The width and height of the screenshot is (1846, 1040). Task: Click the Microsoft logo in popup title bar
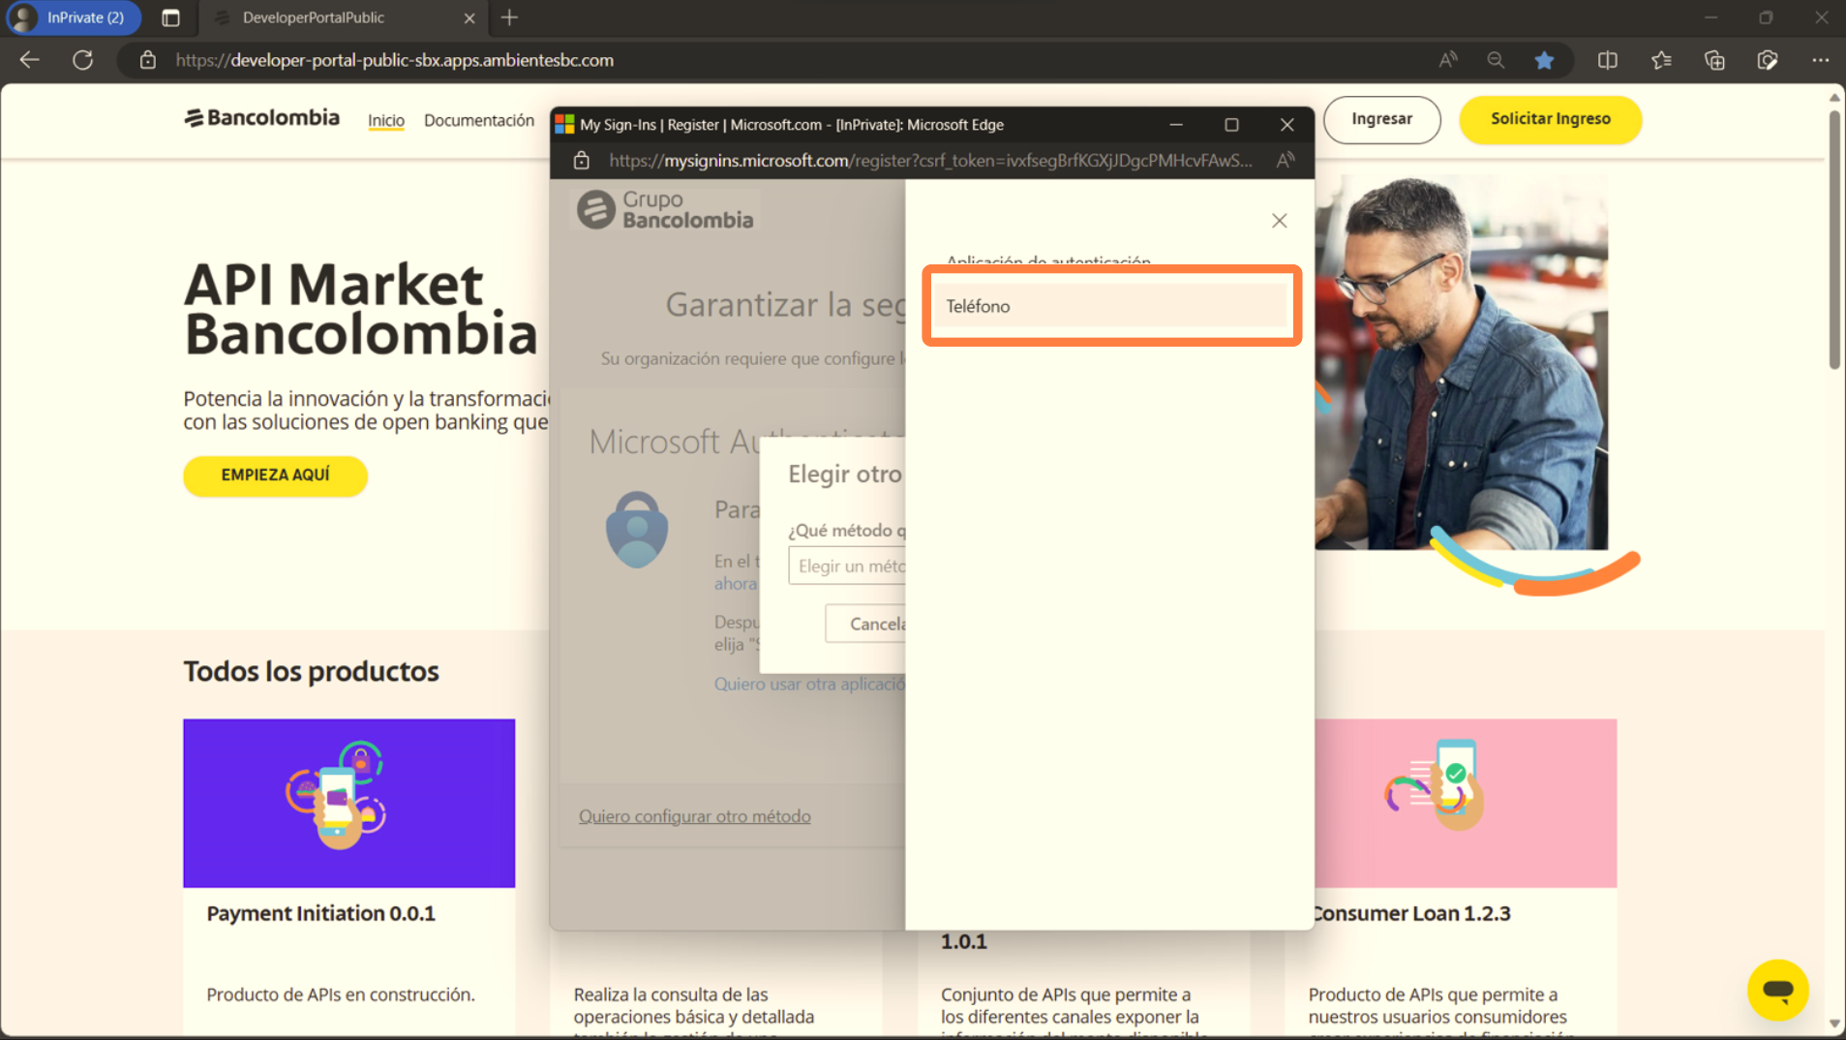click(564, 124)
